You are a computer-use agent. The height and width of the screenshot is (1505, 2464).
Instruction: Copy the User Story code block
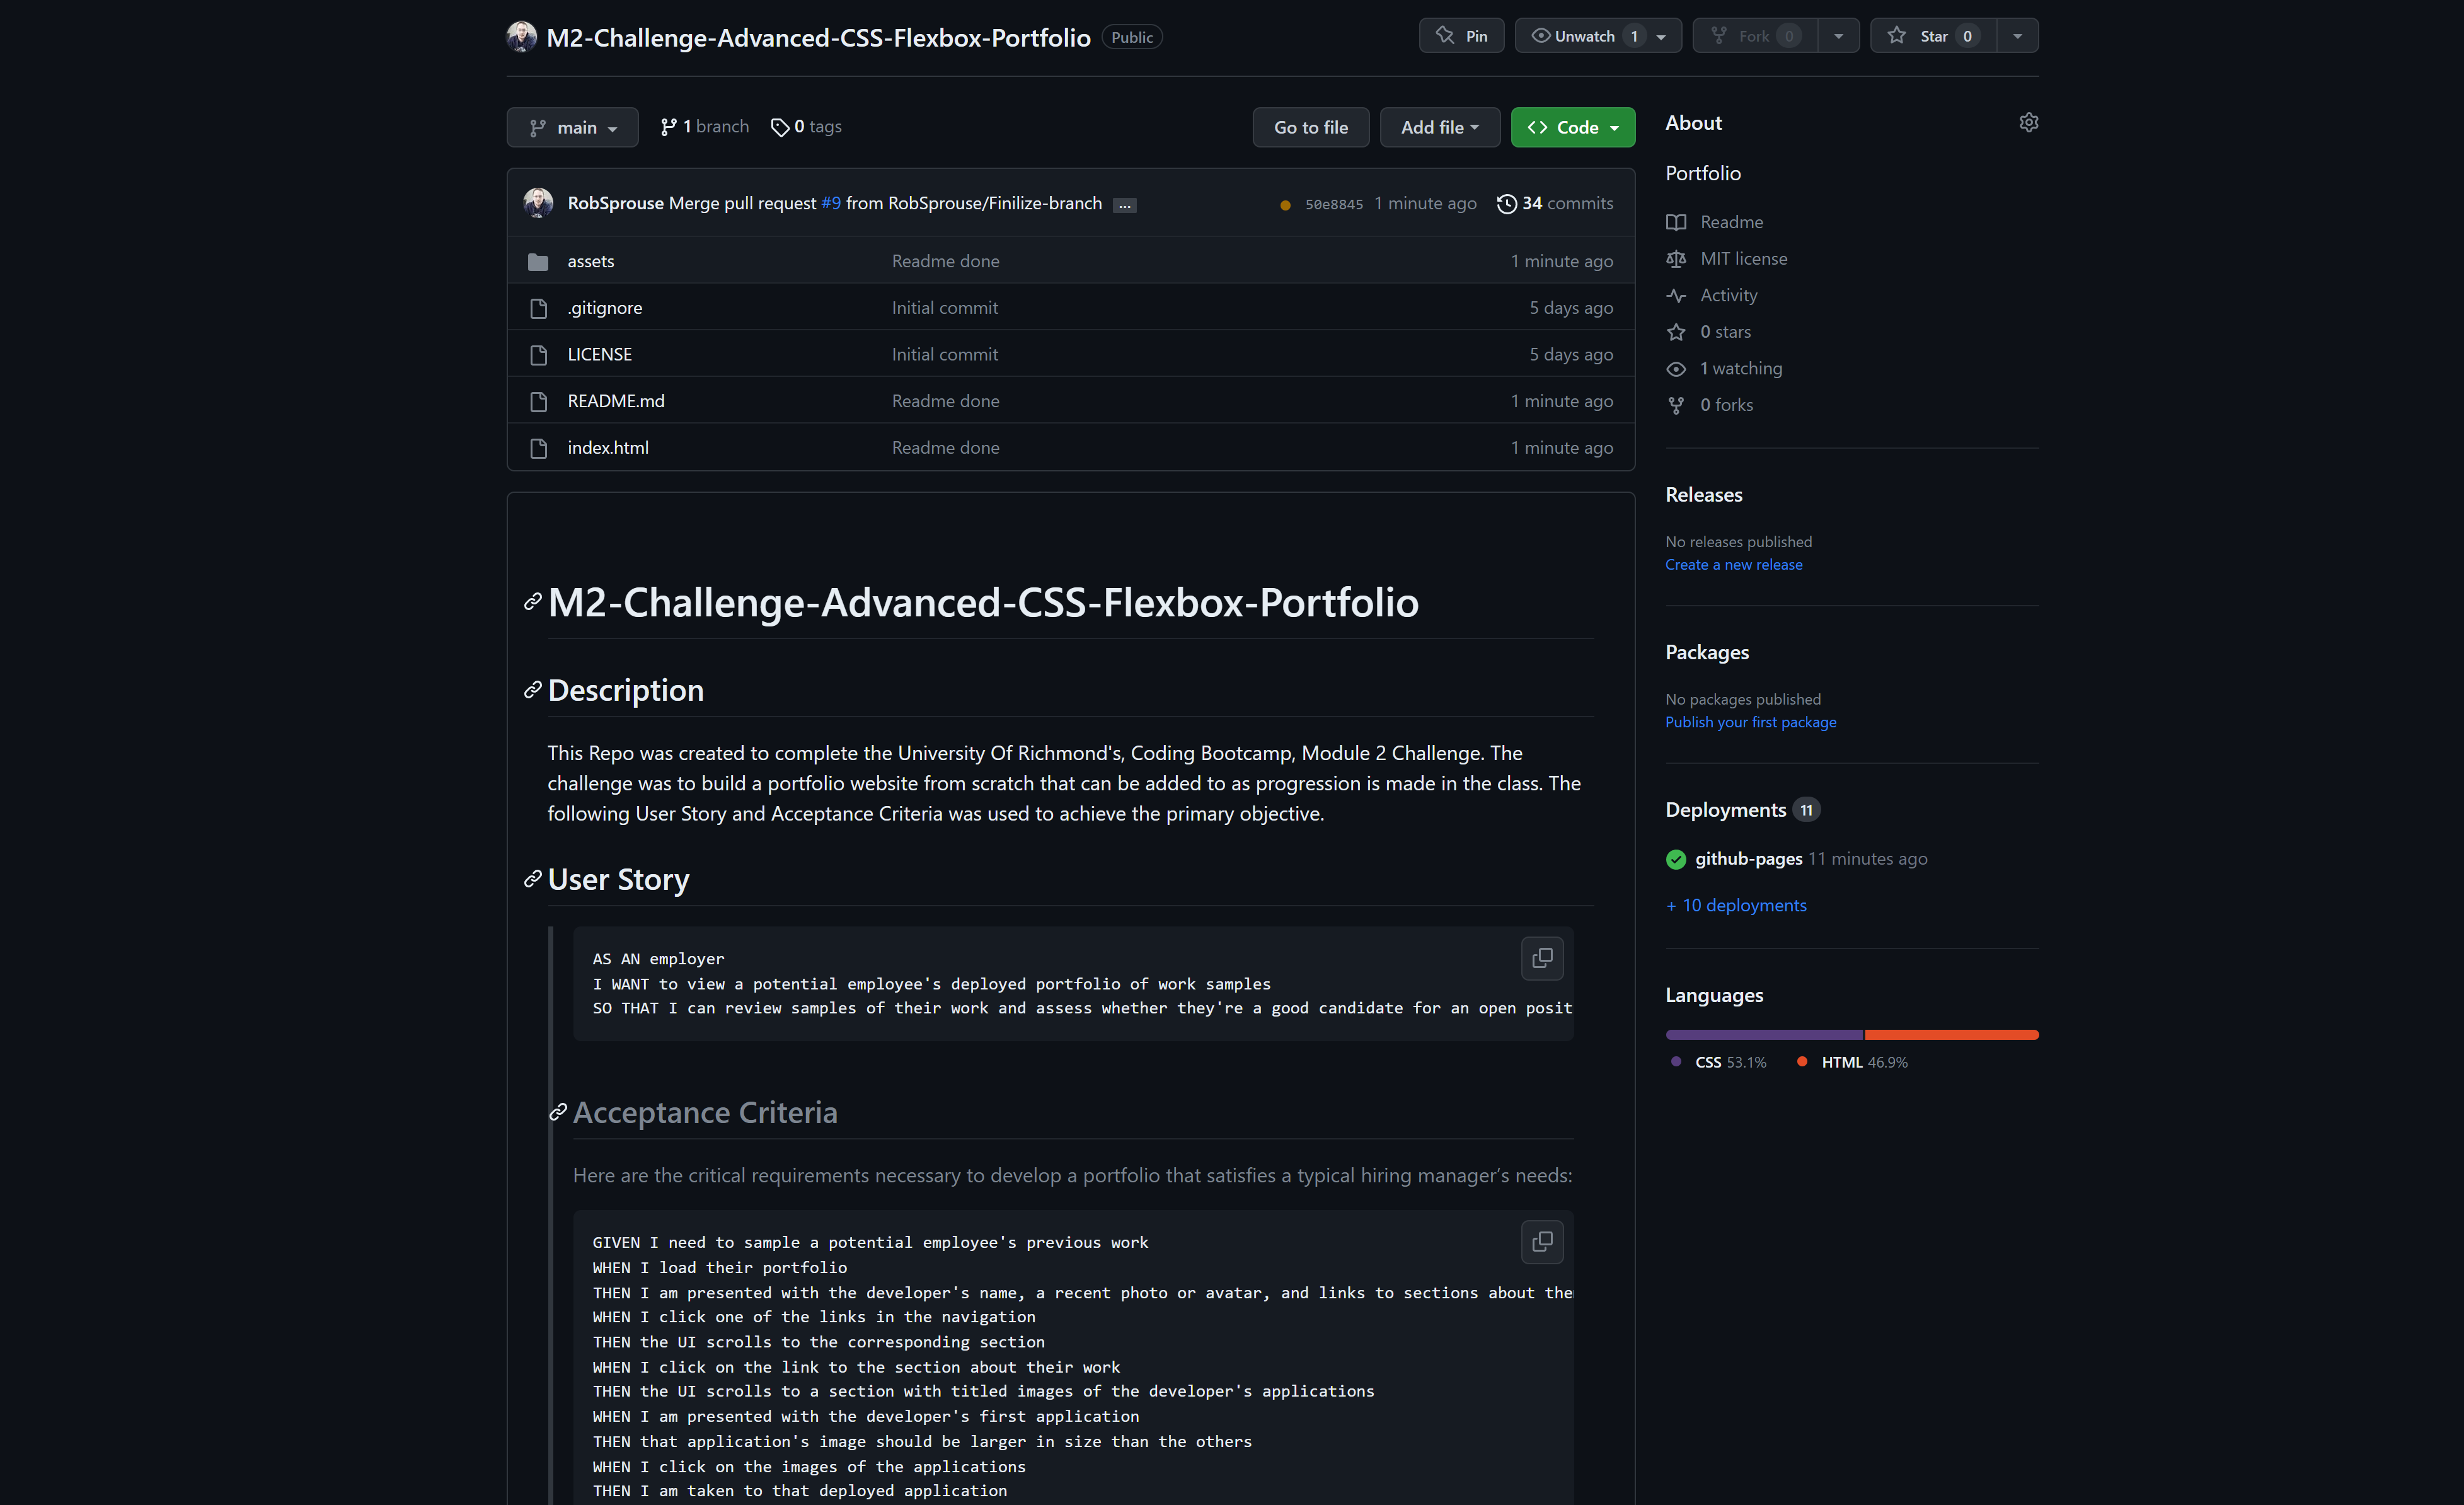1542,958
